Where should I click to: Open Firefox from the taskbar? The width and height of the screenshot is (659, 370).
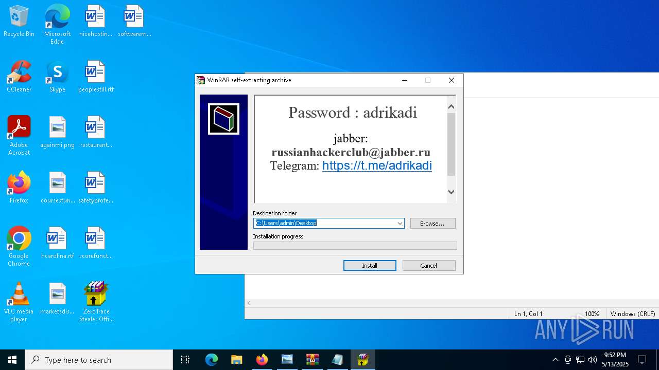click(262, 360)
